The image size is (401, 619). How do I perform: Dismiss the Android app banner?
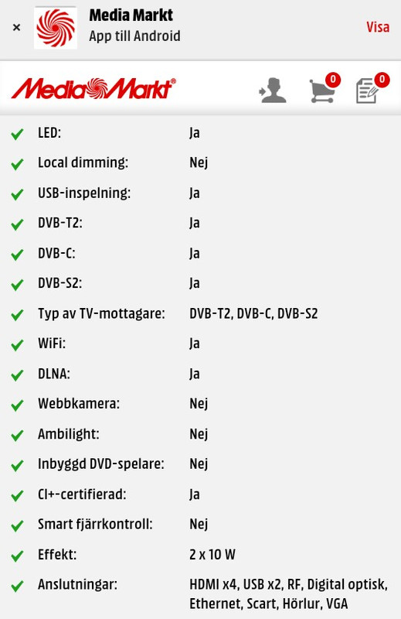click(x=16, y=27)
